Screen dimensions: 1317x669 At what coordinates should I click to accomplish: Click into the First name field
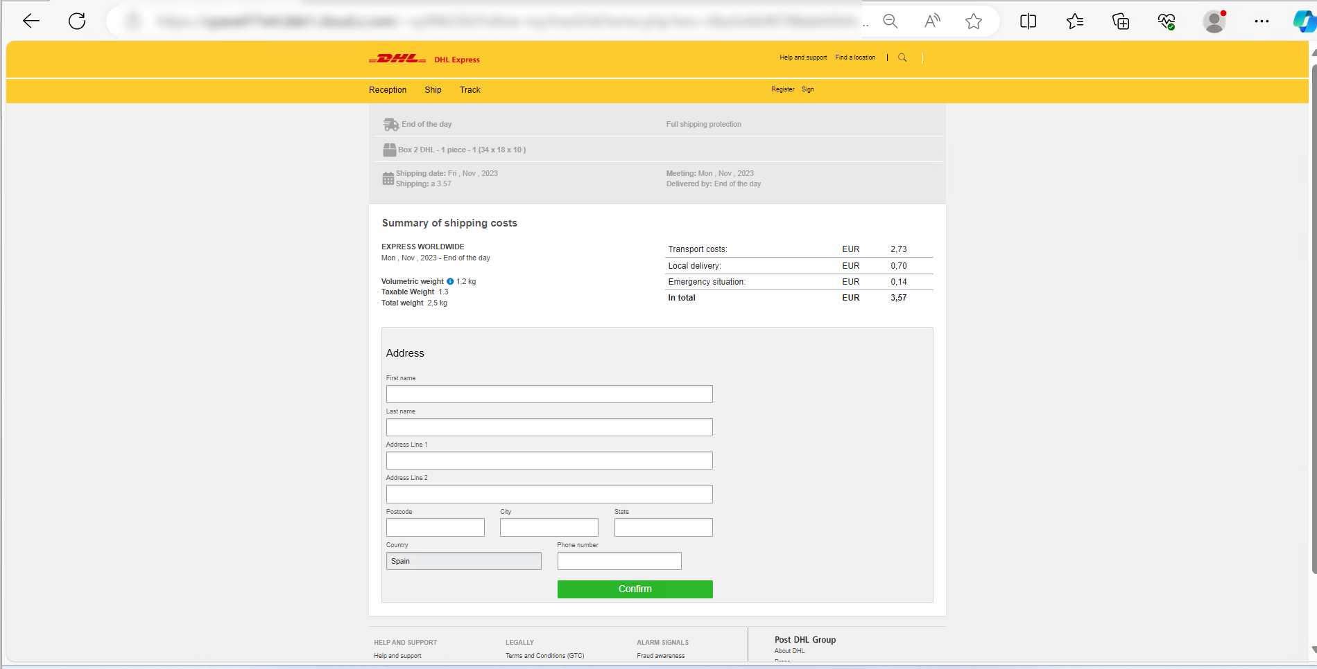coord(549,394)
